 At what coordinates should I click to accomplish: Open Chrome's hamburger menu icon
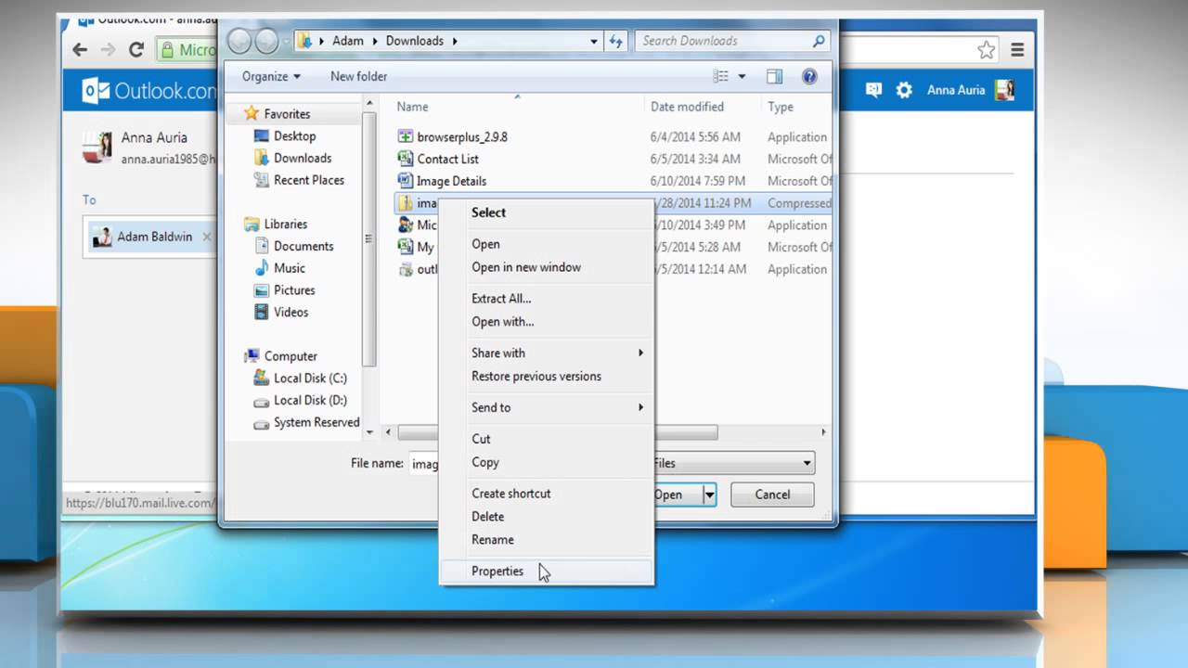point(1018,50)
